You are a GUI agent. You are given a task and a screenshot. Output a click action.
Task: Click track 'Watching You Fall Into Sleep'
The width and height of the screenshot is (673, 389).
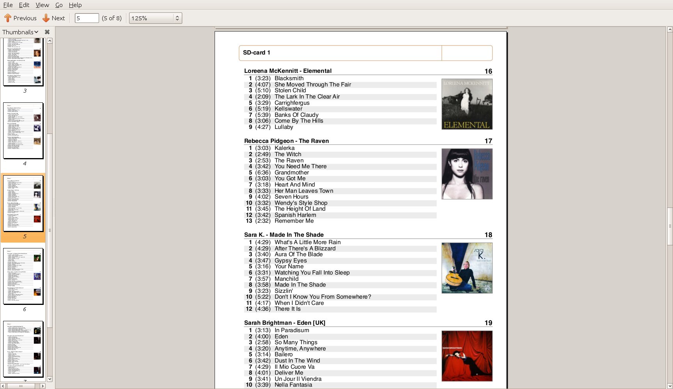pyautogui.click(x=312, y=273)
